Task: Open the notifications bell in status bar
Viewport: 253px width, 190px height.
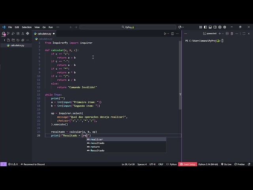Action: coord(249,164)
